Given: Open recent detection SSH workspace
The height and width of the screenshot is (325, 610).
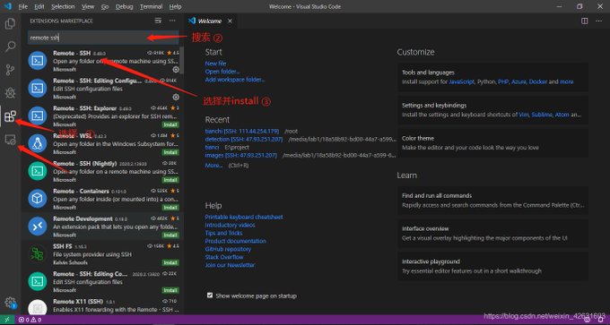Looking at the screenshot, I should pos(244,139).
